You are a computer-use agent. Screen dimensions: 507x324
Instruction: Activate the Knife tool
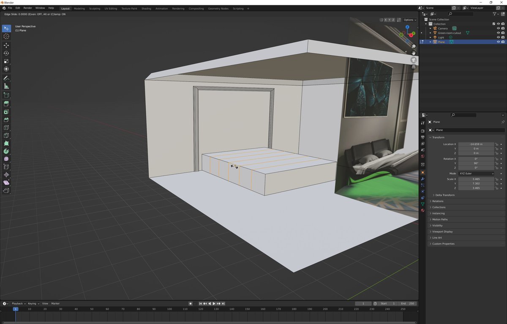click(6, 136)
